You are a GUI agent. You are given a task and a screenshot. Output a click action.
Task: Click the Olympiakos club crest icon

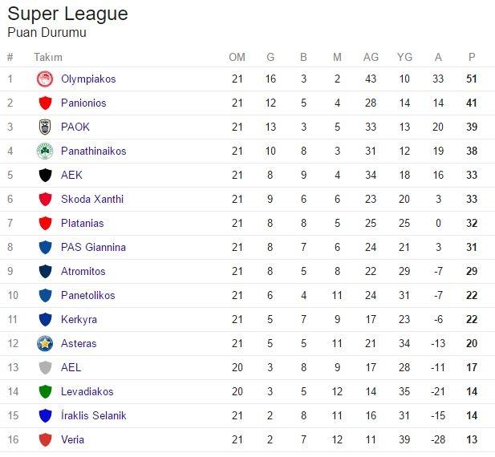pyautogui.click(x=45, y=79)
